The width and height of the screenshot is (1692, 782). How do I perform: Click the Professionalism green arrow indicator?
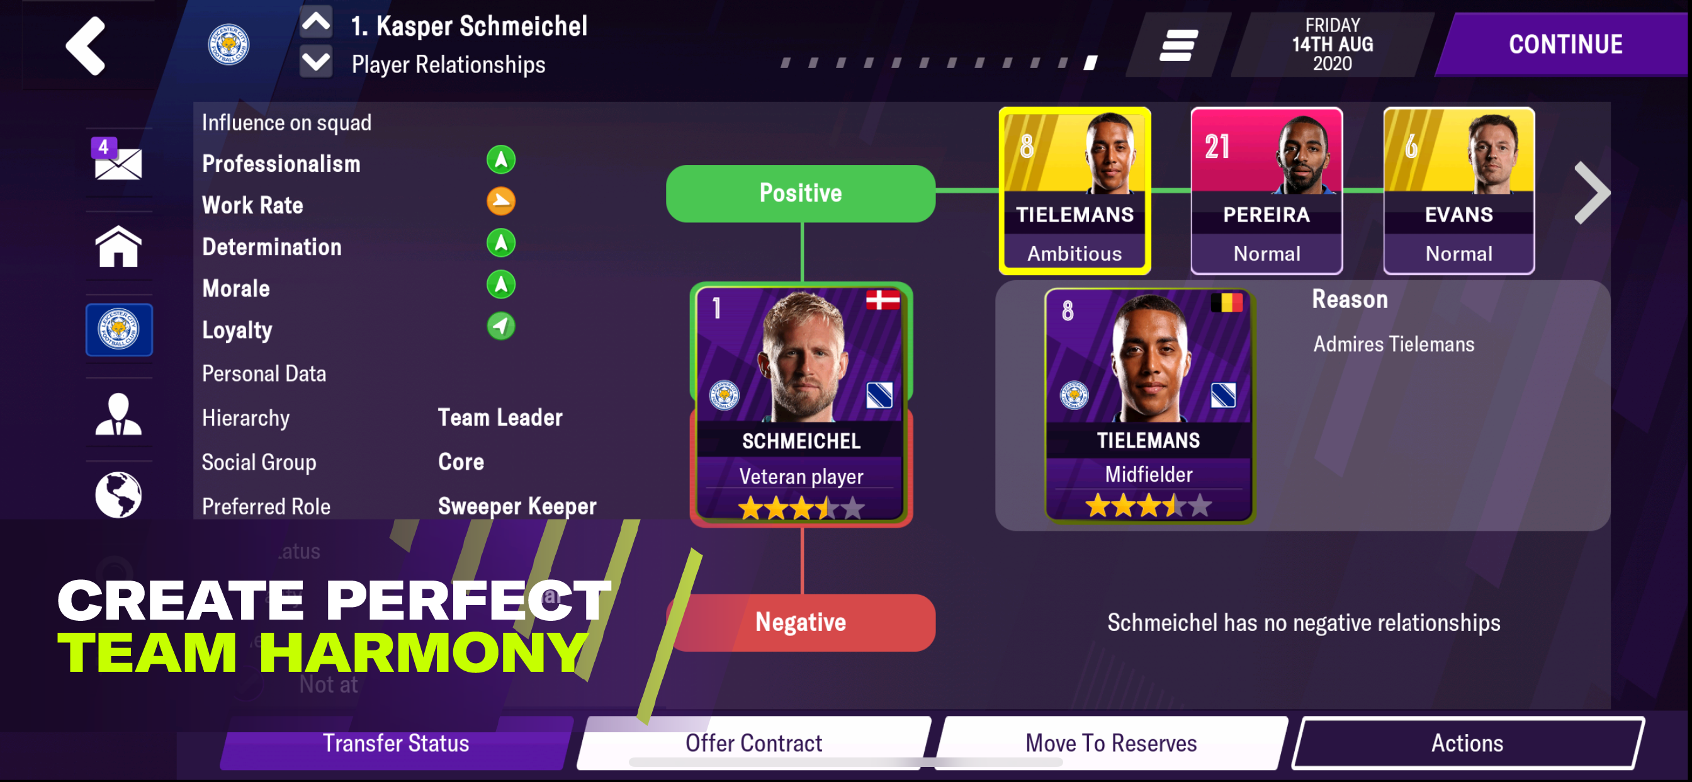pos(500,160)
